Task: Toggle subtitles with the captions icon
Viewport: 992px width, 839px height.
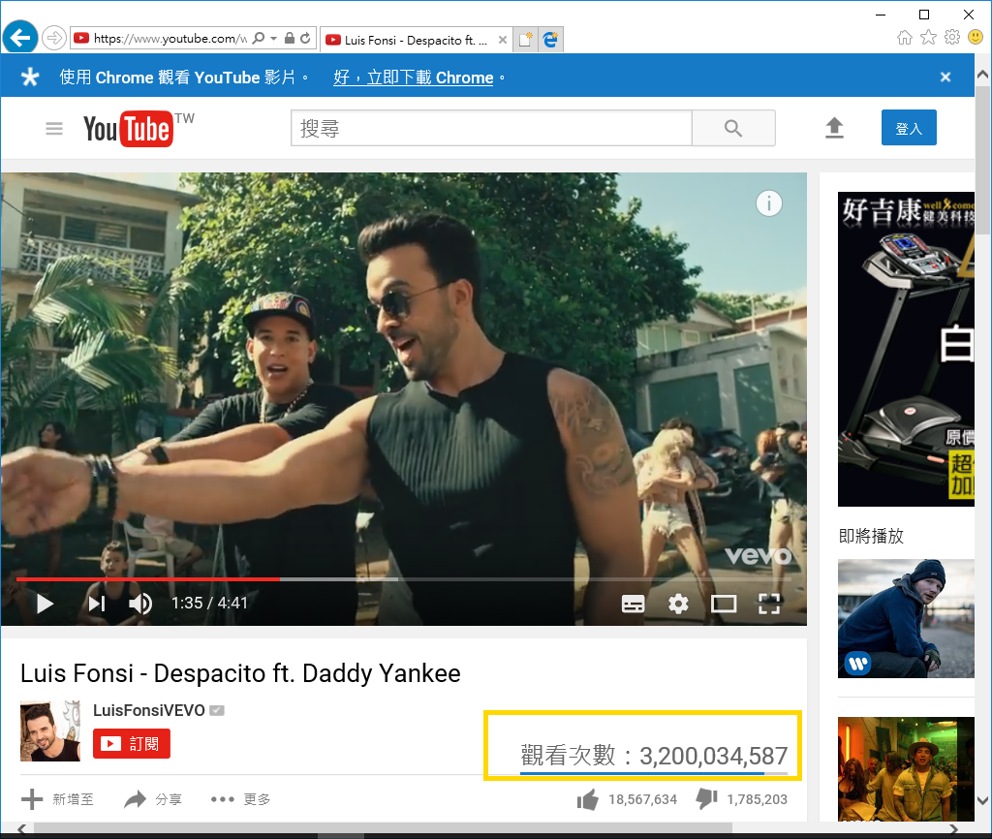Action: [634, 604]
